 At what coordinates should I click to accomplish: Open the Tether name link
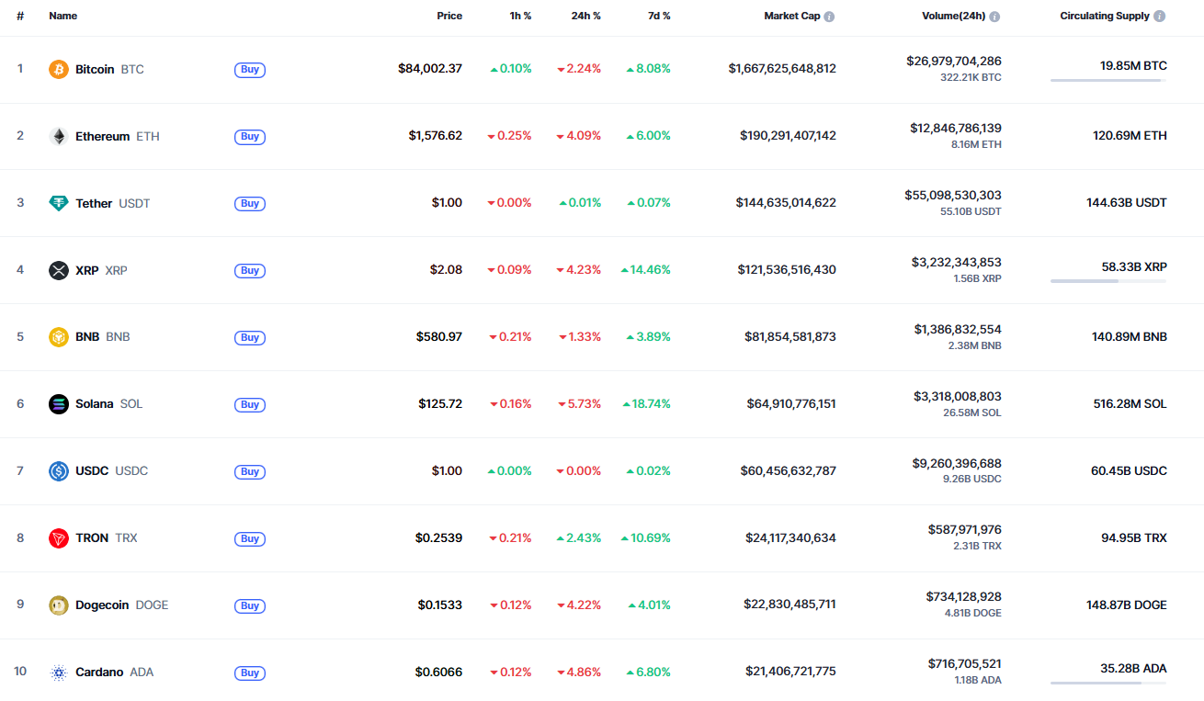point(94,204)
